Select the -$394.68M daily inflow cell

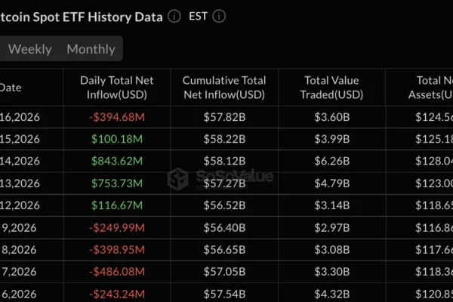pos(117,117)
